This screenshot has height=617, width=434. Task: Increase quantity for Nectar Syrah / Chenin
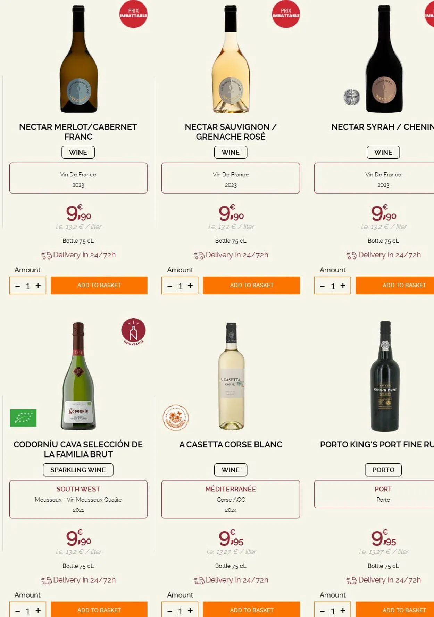click(x=343, y=285)
